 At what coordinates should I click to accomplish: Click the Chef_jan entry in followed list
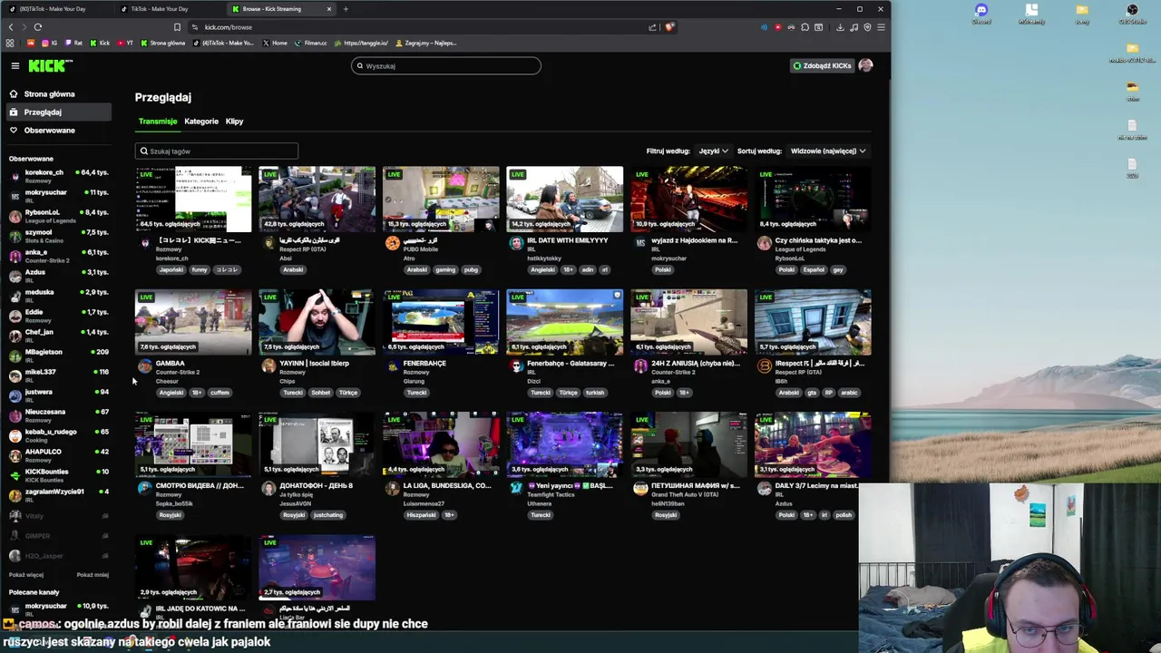(59, 336)
